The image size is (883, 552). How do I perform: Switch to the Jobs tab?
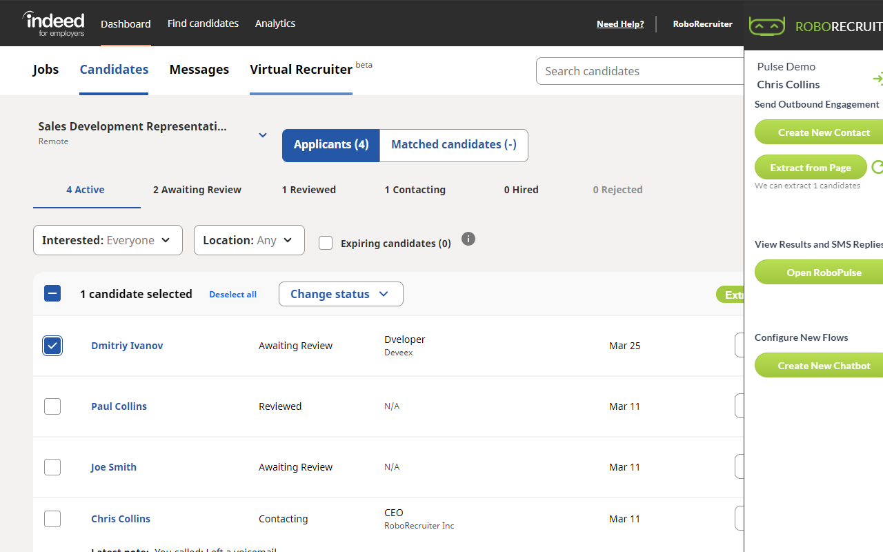point(46,70)
